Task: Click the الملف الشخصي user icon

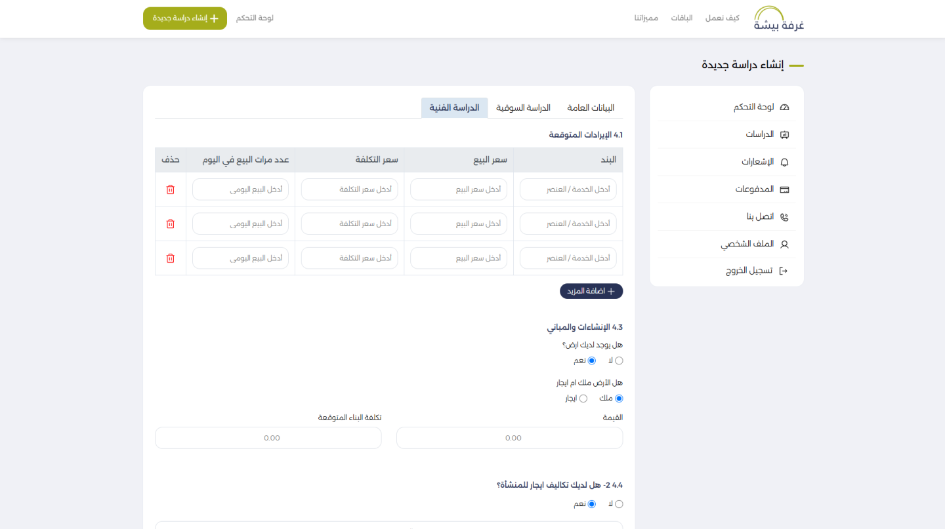Action: pos(784,245)
